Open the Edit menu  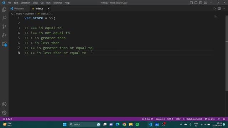pyautogui.click(x=16, y=3)
